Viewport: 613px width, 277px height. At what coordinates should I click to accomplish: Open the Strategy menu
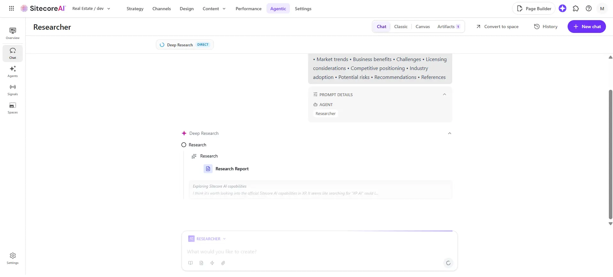point(135,9)
